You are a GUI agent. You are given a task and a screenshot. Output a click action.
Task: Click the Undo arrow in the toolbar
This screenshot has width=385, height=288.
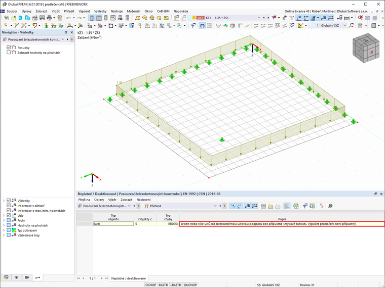click(x=68, y=18)
